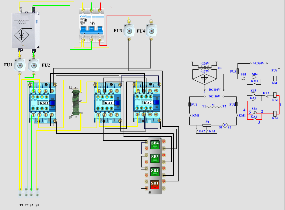Click the T1 terminal block

tap(20, 192)
